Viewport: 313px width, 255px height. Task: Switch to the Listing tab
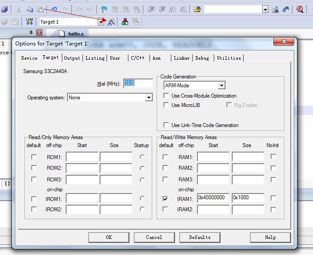pos(95,58)
